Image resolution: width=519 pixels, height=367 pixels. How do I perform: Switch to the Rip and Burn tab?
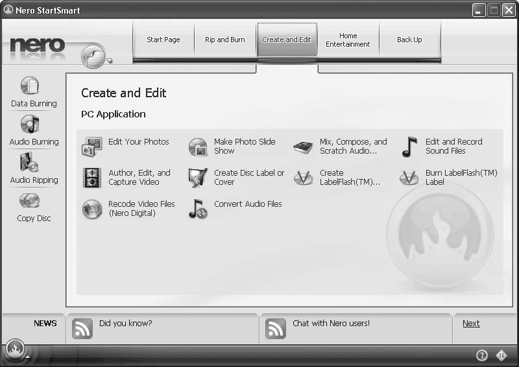(x=224, y=40)
